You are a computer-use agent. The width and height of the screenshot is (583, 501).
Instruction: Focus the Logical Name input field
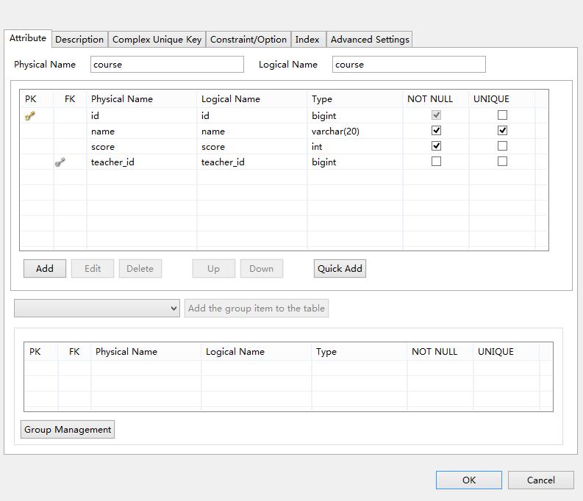409,65
